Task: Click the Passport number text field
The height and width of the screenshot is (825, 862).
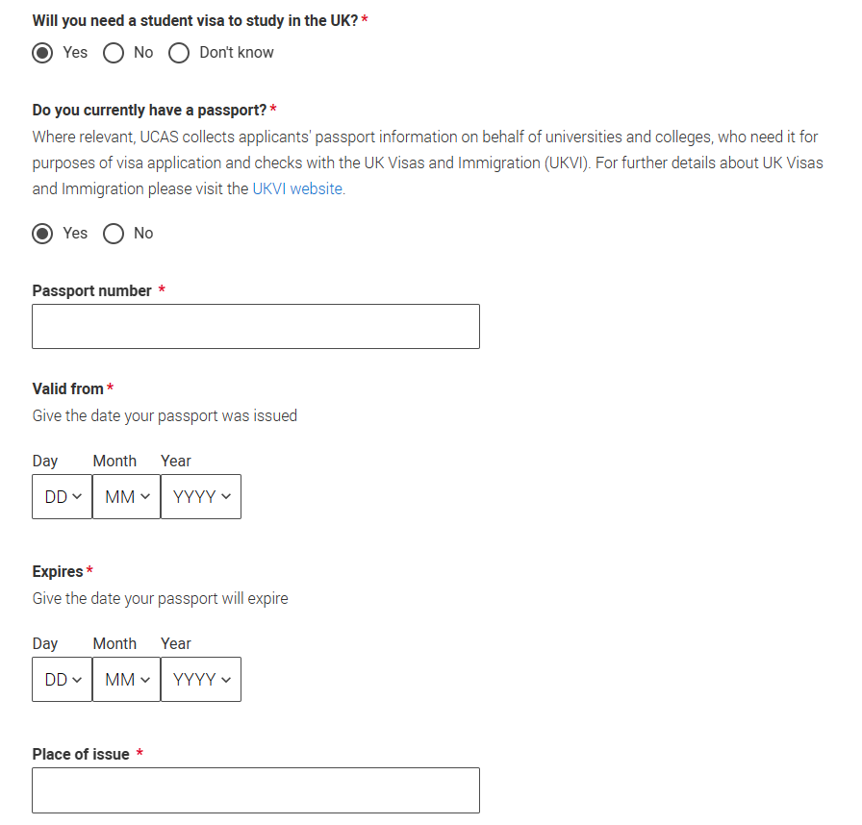Action: pyautogui.click(x=256, y=327)
